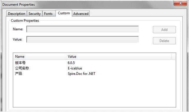Screen dimensions: 189x112
Task: Click the value E-iceblue
Action: pyautogui.click(x=75, y=68)
